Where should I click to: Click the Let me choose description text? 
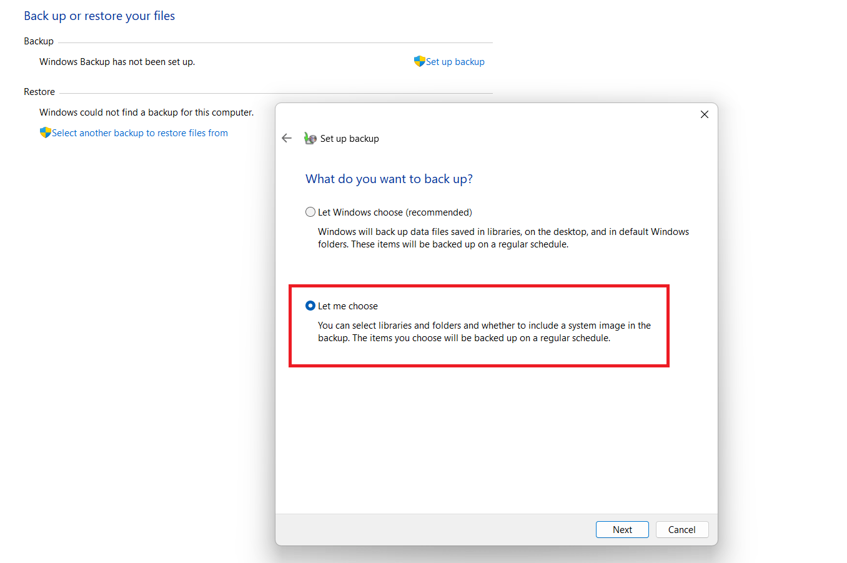click(484, 331)
